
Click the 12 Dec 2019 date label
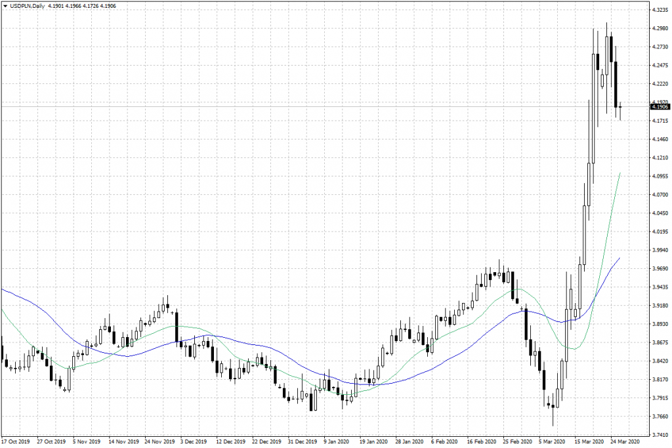pos(230,441)
